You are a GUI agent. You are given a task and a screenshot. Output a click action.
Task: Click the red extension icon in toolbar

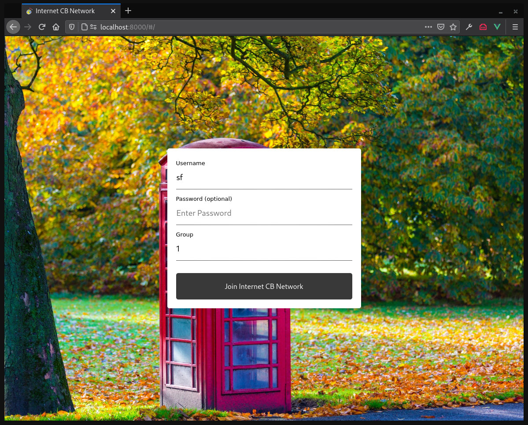(x=483, y=27)
